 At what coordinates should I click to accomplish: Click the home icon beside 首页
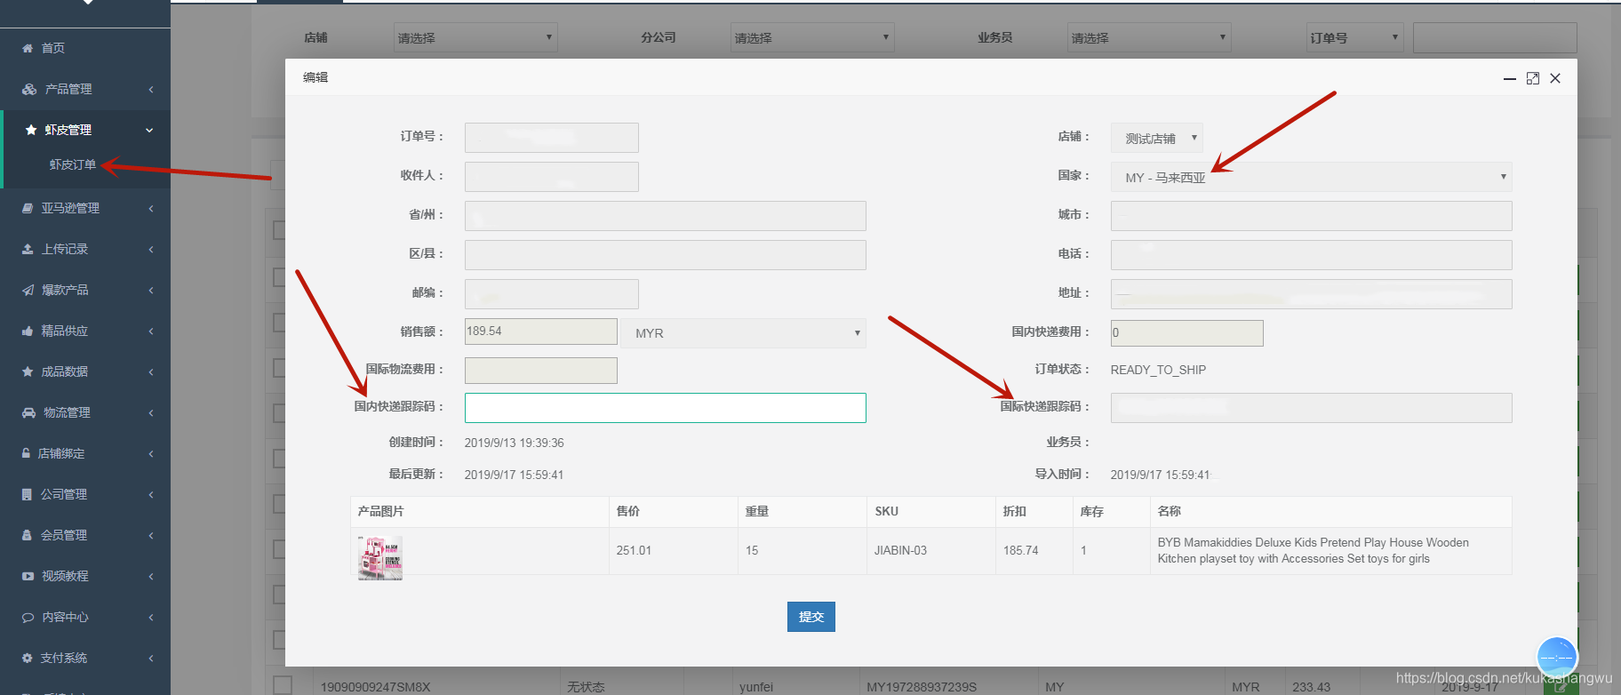click(x=28, y=48)
